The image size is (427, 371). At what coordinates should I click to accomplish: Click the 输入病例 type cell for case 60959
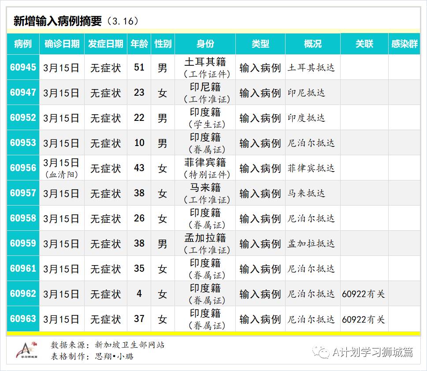tap(260, 243)
